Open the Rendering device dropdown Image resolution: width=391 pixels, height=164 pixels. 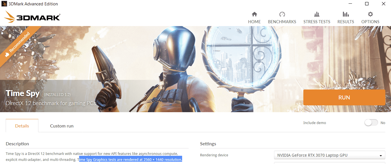pyautogui.click(x=330, y=155)
